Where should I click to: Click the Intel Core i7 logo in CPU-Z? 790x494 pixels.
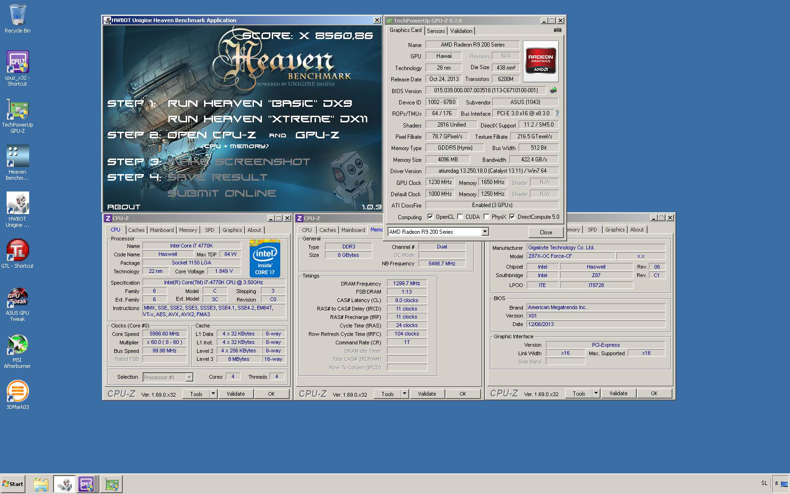coord(265,258)
